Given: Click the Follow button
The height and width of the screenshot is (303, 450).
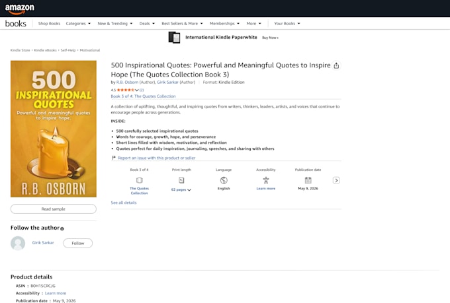Looking at the screenshot, I should tap(78, 243).
